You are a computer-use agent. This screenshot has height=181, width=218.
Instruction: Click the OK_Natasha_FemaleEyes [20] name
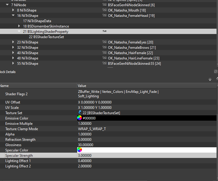[x=130, y=42]
